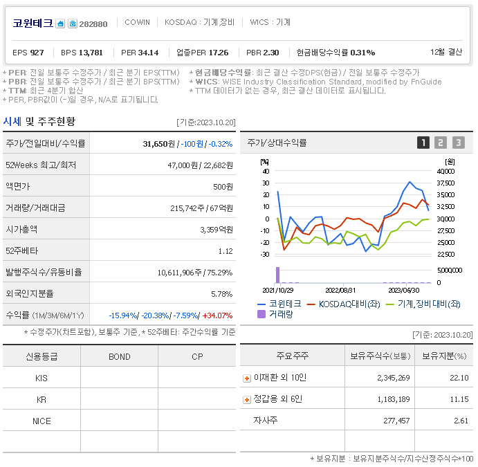Click the -15.94% one-month return
This screenshot has height=467, width=478.
[x=123, y=315]
